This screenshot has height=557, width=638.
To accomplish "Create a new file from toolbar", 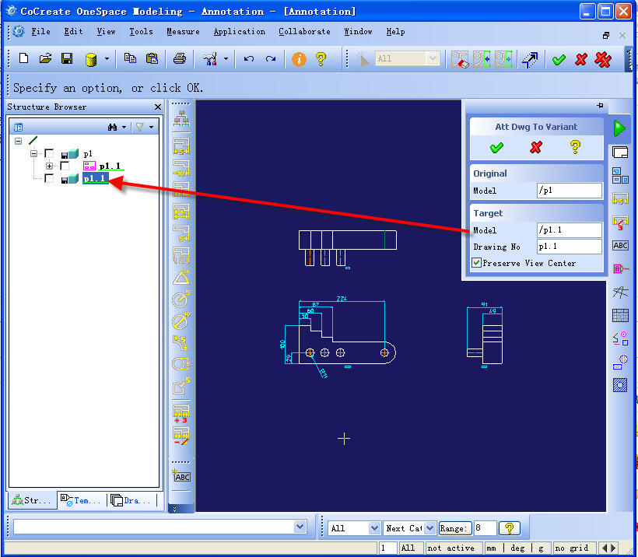I will (23, 58).
